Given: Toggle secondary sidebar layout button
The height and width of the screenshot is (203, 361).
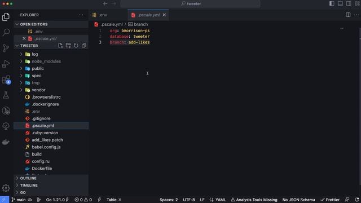Looking at the screenshot, I should (x=349, y=3).
